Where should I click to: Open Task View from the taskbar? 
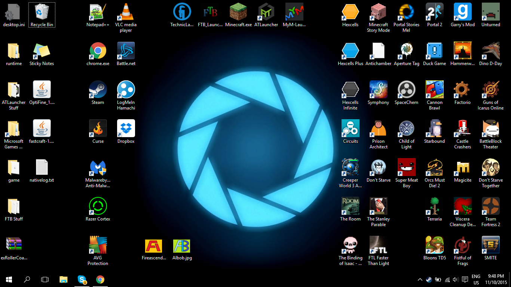[45, 280]
